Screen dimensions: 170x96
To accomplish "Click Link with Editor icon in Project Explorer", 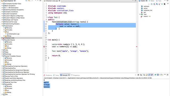I will (29, 1).
